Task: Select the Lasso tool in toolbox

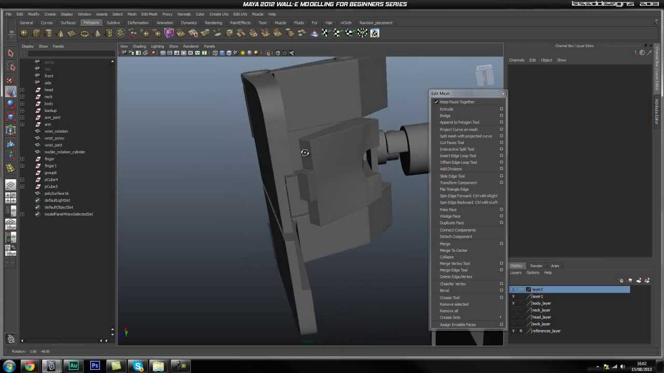Action: point(11,67)
